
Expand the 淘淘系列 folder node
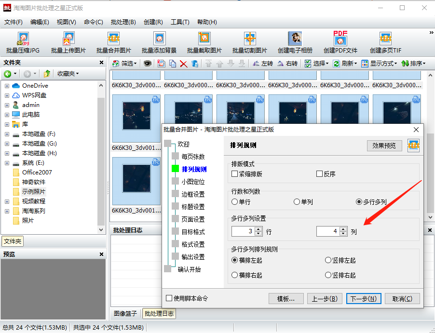(7, 211)
